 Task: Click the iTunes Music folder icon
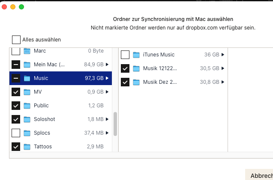point(136,55)
